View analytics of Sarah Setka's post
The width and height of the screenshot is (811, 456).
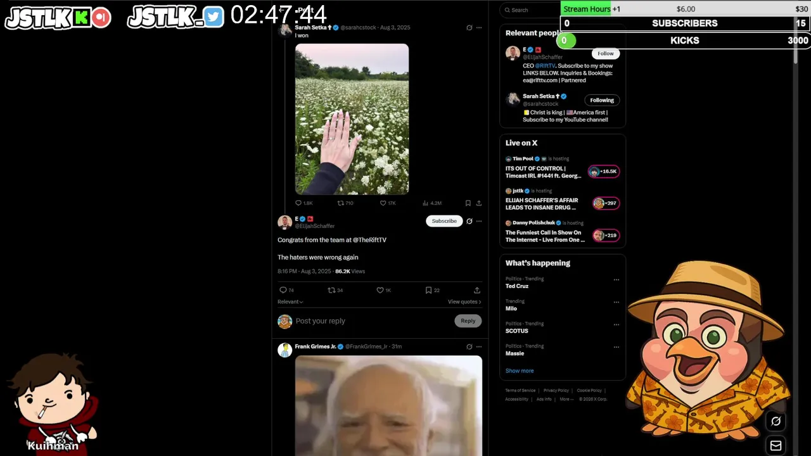431,203
